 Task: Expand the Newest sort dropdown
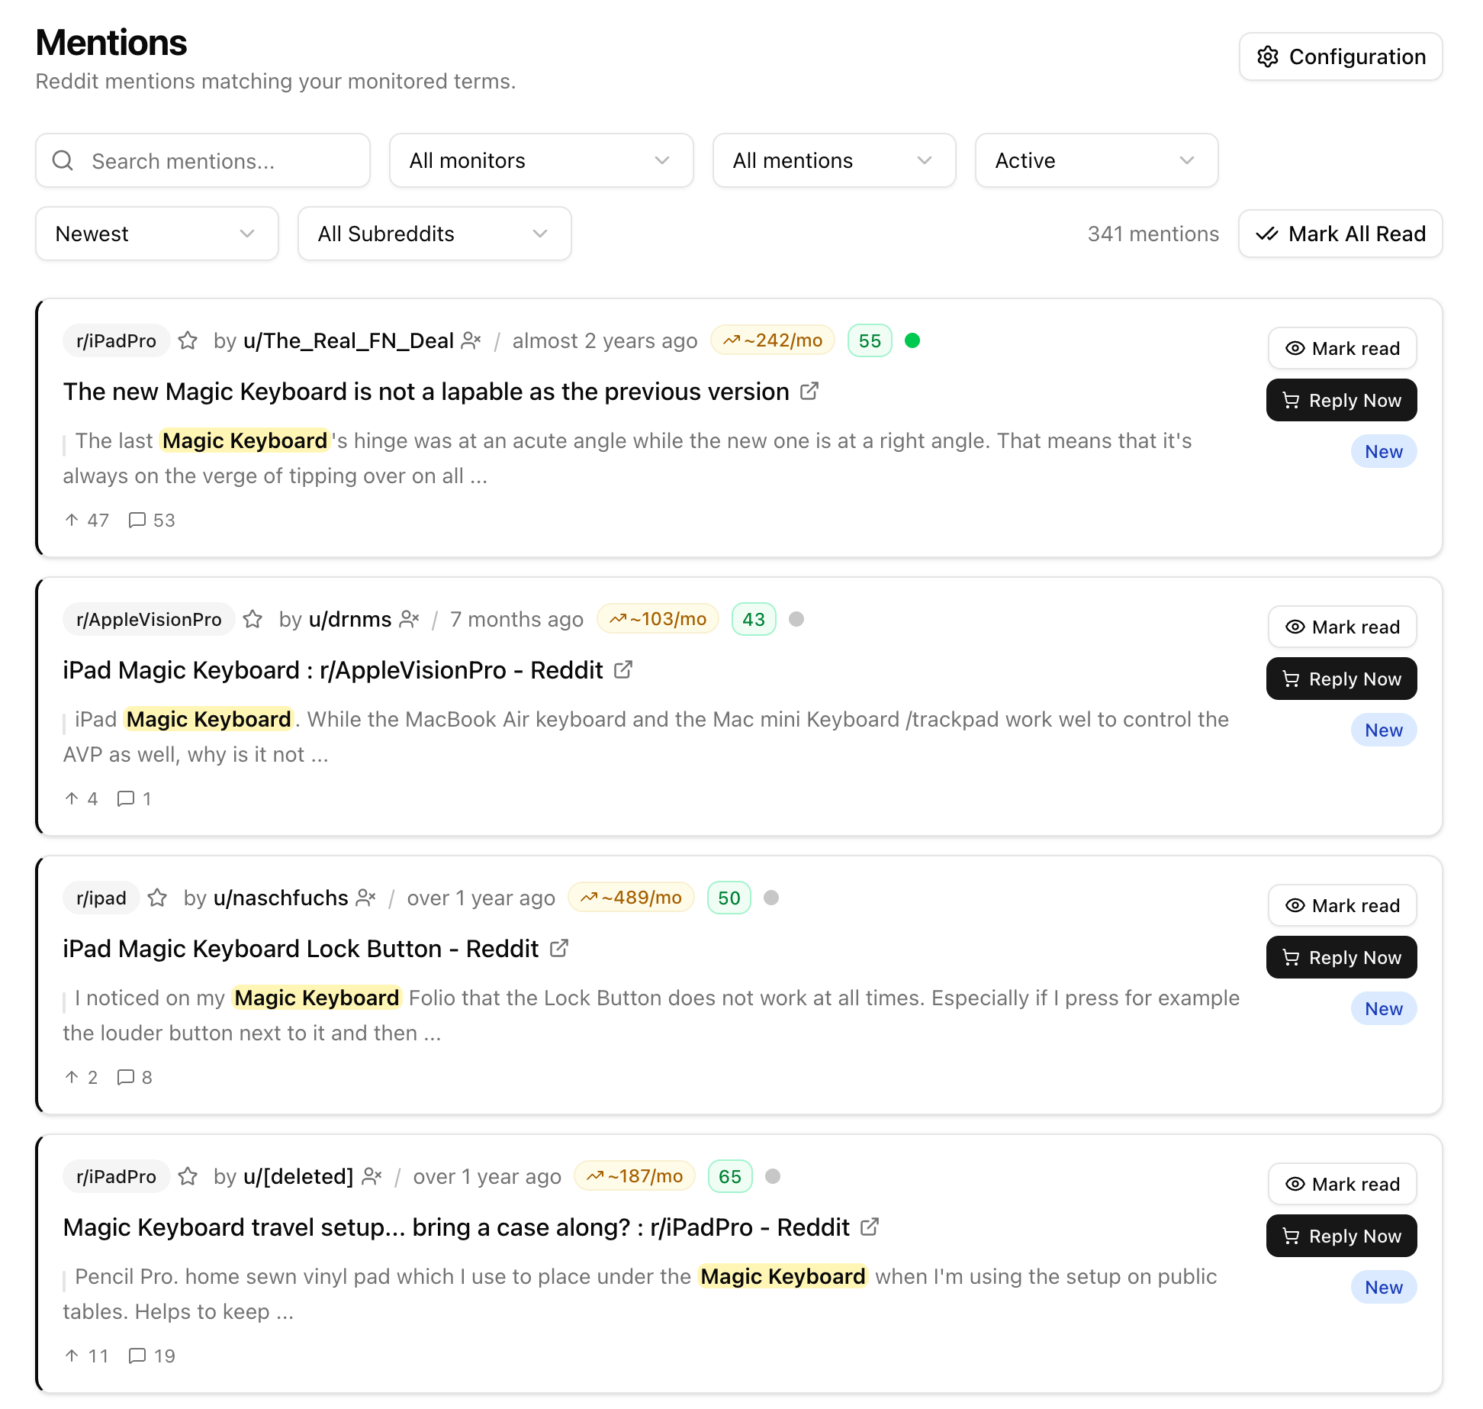pyautogui.click(x=156, y=234)
